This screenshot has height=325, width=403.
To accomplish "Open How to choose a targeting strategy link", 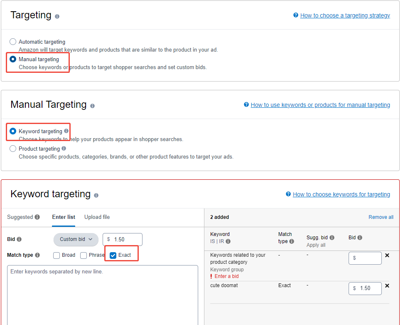I will click(345, 15).
